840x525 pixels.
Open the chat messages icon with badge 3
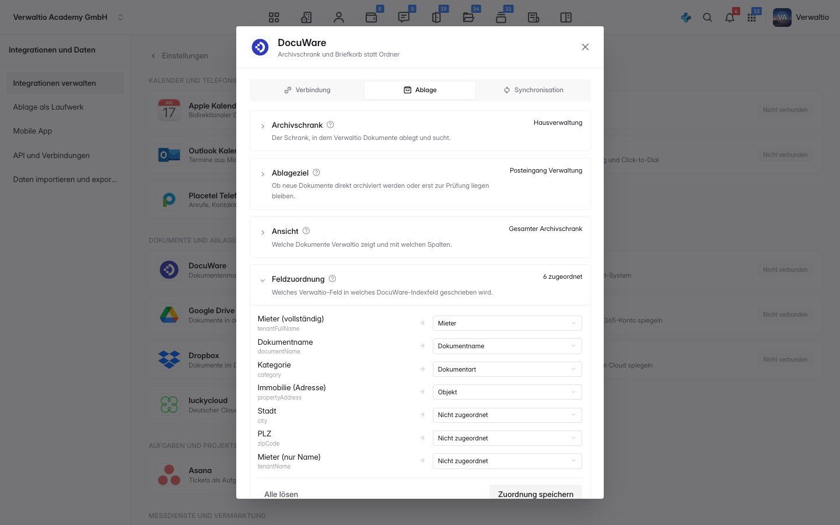point(404,17)
